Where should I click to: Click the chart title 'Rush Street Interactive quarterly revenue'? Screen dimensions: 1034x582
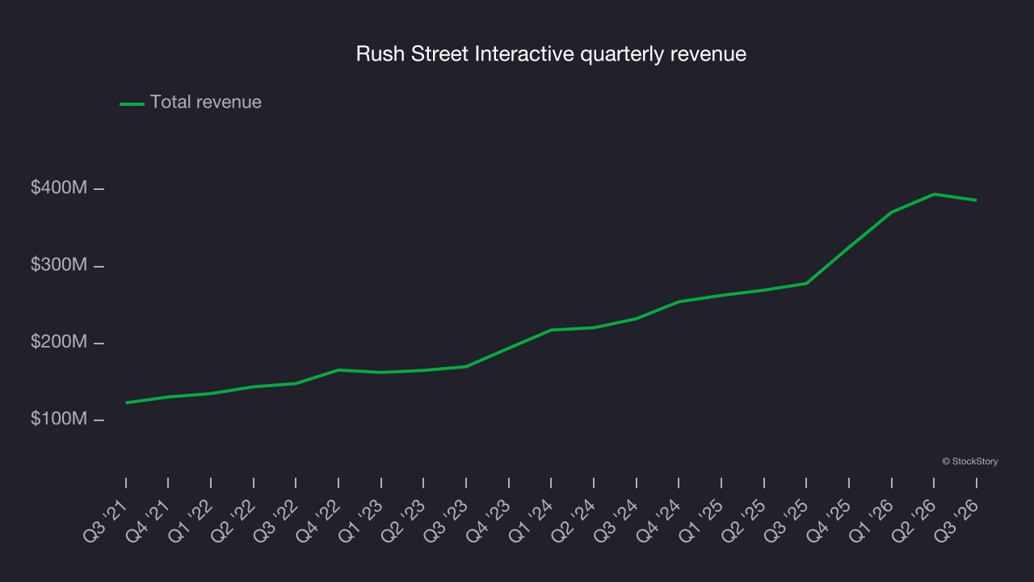(551, 54)
